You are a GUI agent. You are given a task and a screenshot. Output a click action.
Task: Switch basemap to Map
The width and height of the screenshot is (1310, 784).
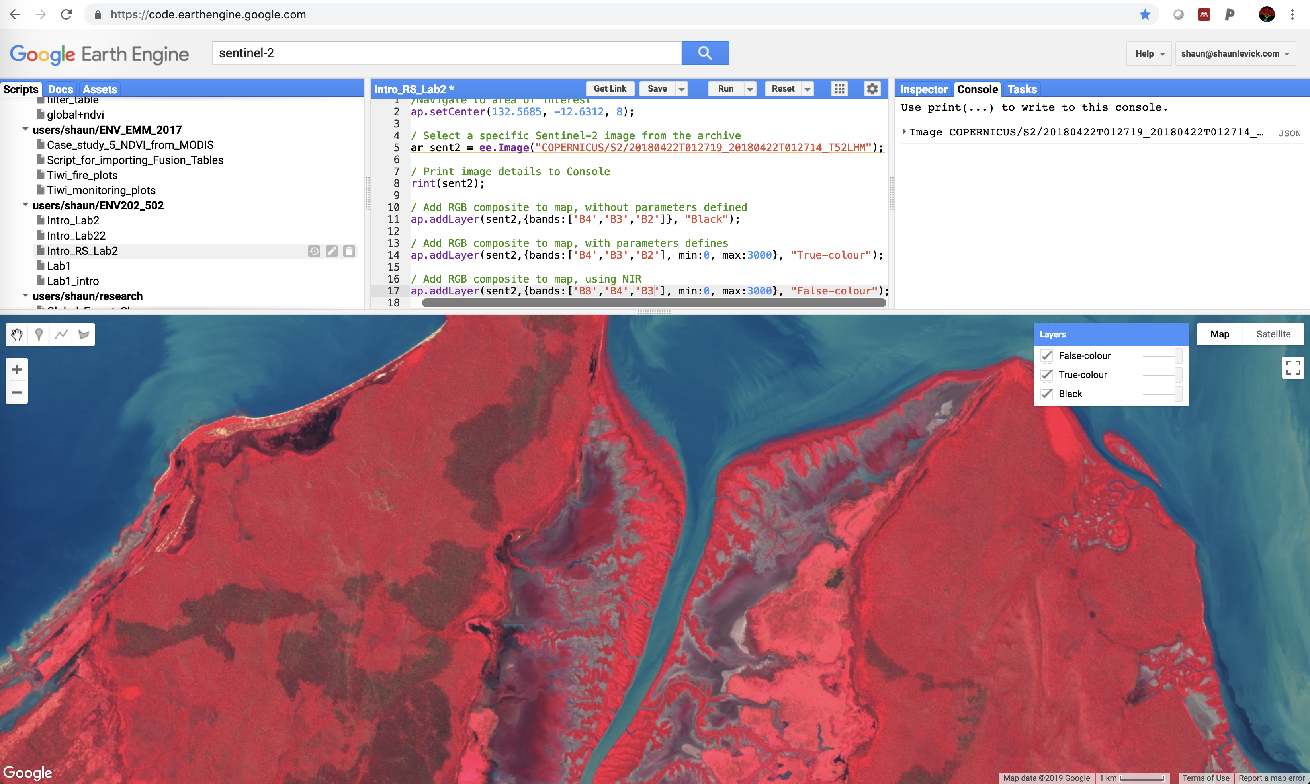tap(1220, 334)
